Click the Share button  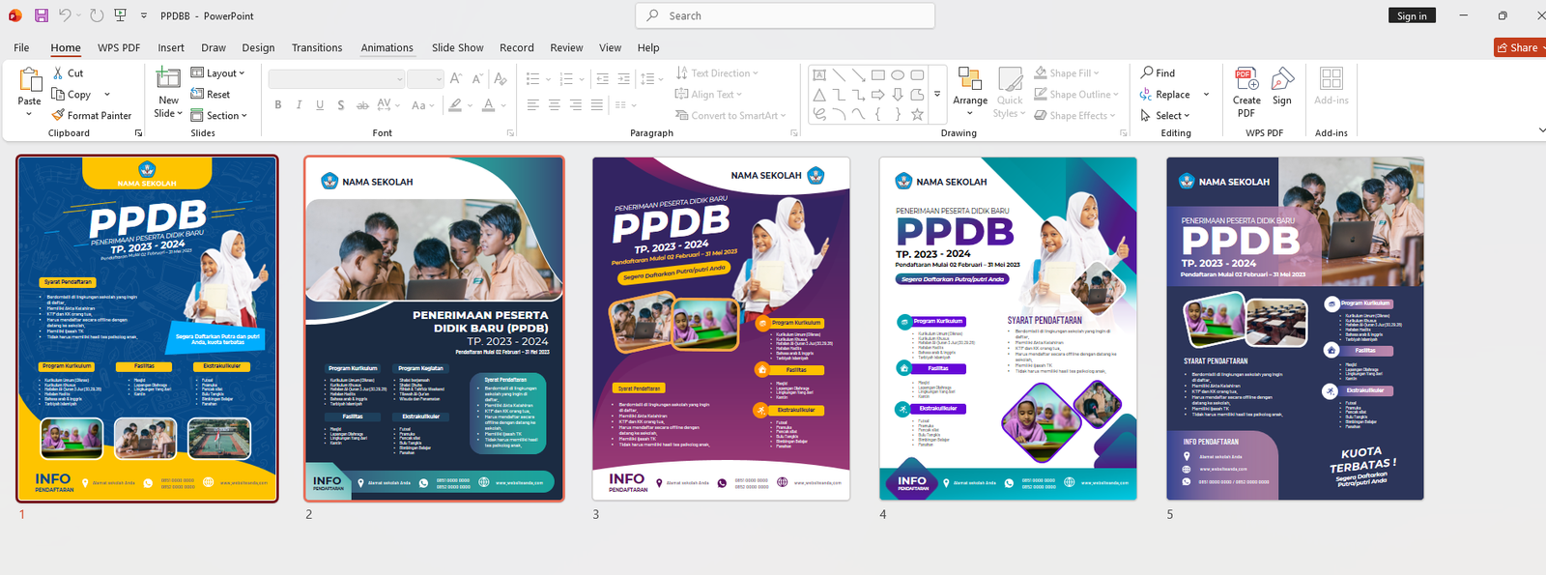pos(1518,47)
